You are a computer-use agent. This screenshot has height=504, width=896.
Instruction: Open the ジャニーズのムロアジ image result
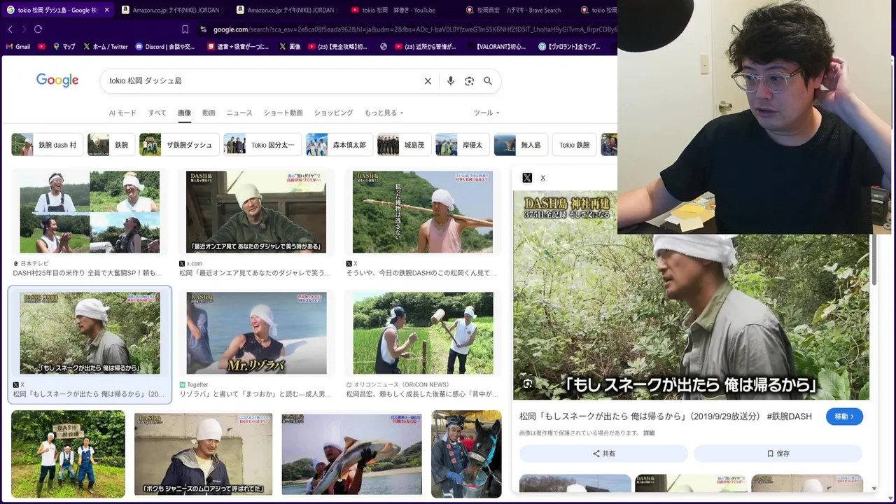(x=203, y=454)
